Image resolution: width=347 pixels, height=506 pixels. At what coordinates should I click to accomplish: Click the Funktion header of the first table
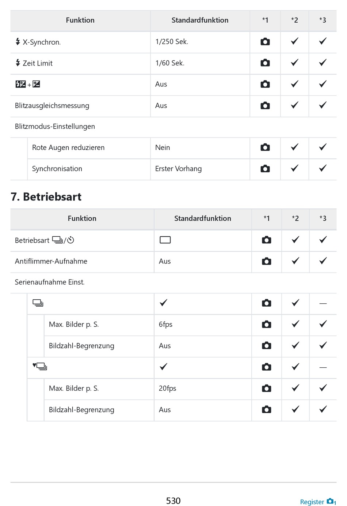tap(80, 20)
